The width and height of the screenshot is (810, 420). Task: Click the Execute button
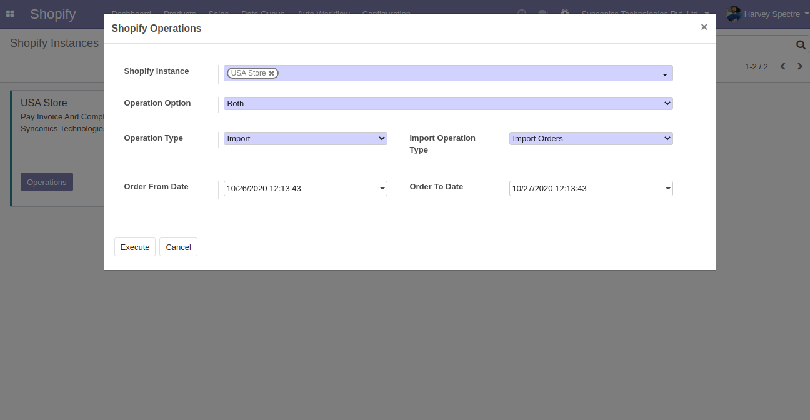(135, 247)
